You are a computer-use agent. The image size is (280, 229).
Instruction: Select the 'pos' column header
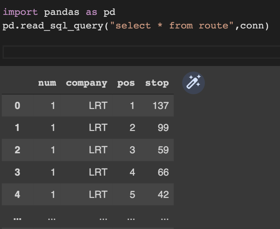click(x=126, y=82)
